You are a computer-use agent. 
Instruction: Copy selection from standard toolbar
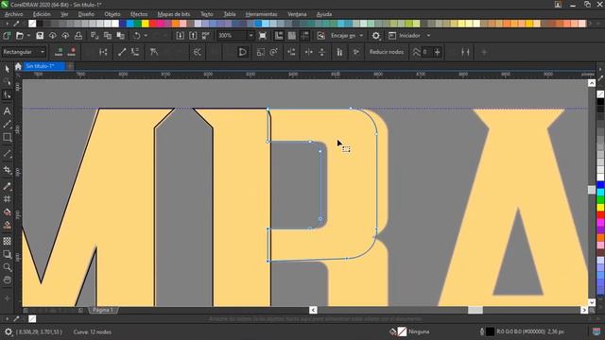click(108, 36)
